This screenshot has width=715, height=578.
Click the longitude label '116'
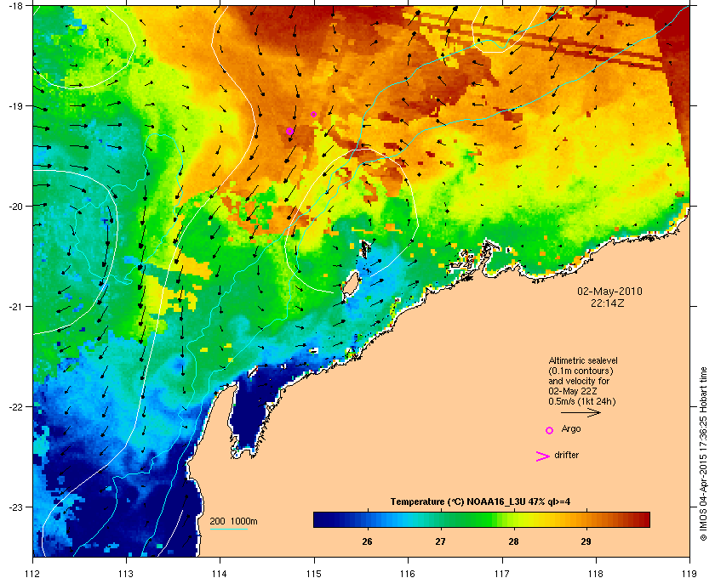click(x=408, y=574)
